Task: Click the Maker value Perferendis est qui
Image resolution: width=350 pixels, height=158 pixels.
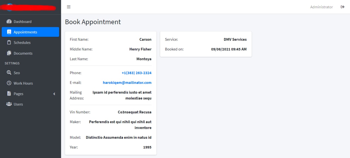Action: (x=120, y=125)
